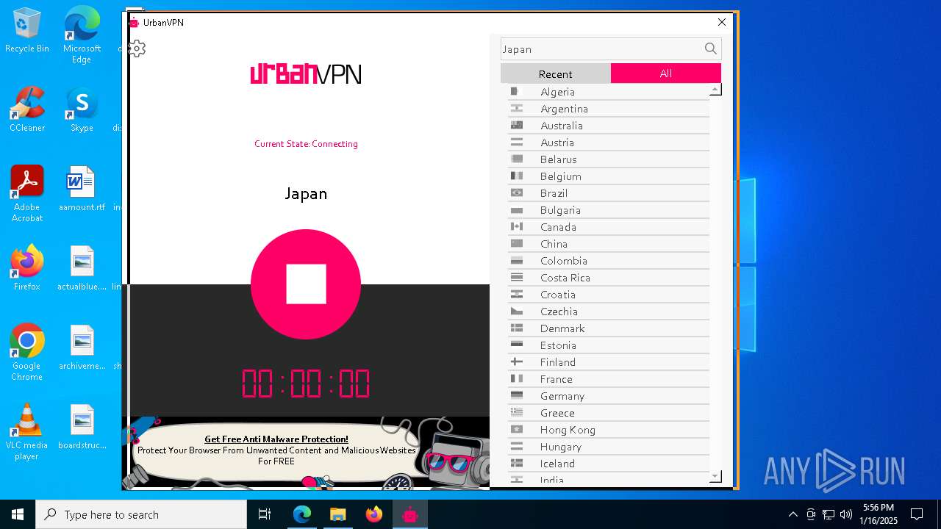
Task: Click the Denmark flag icon
Action: pos(517,328)
